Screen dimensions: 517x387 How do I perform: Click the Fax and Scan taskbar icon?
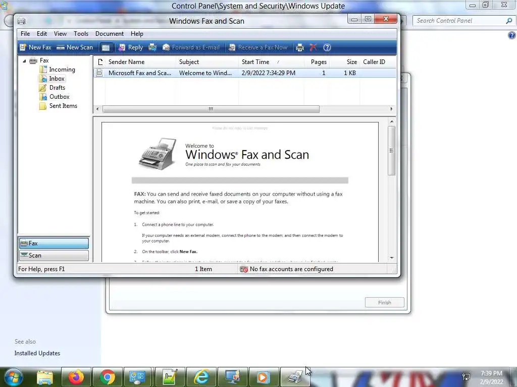295,377
